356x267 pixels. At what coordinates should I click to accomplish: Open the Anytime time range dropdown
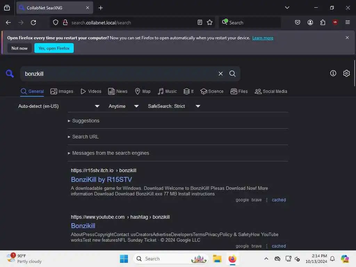tap(123, 106)
